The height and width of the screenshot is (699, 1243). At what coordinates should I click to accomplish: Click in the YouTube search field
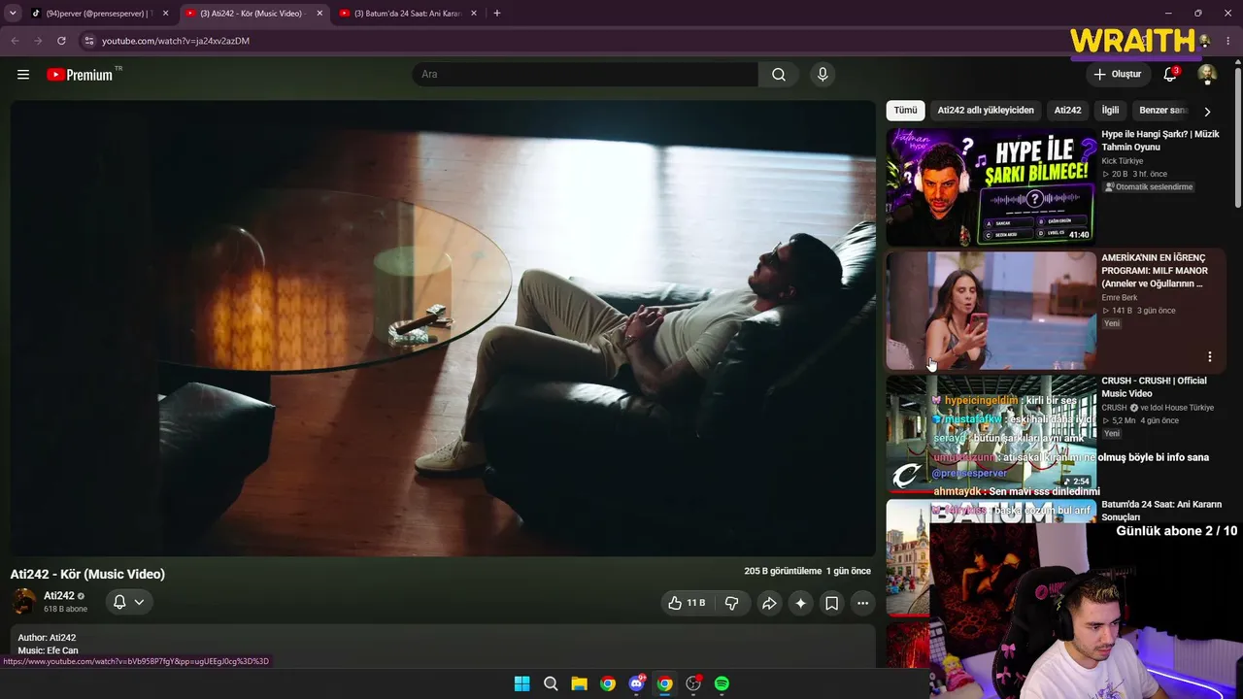586,75
